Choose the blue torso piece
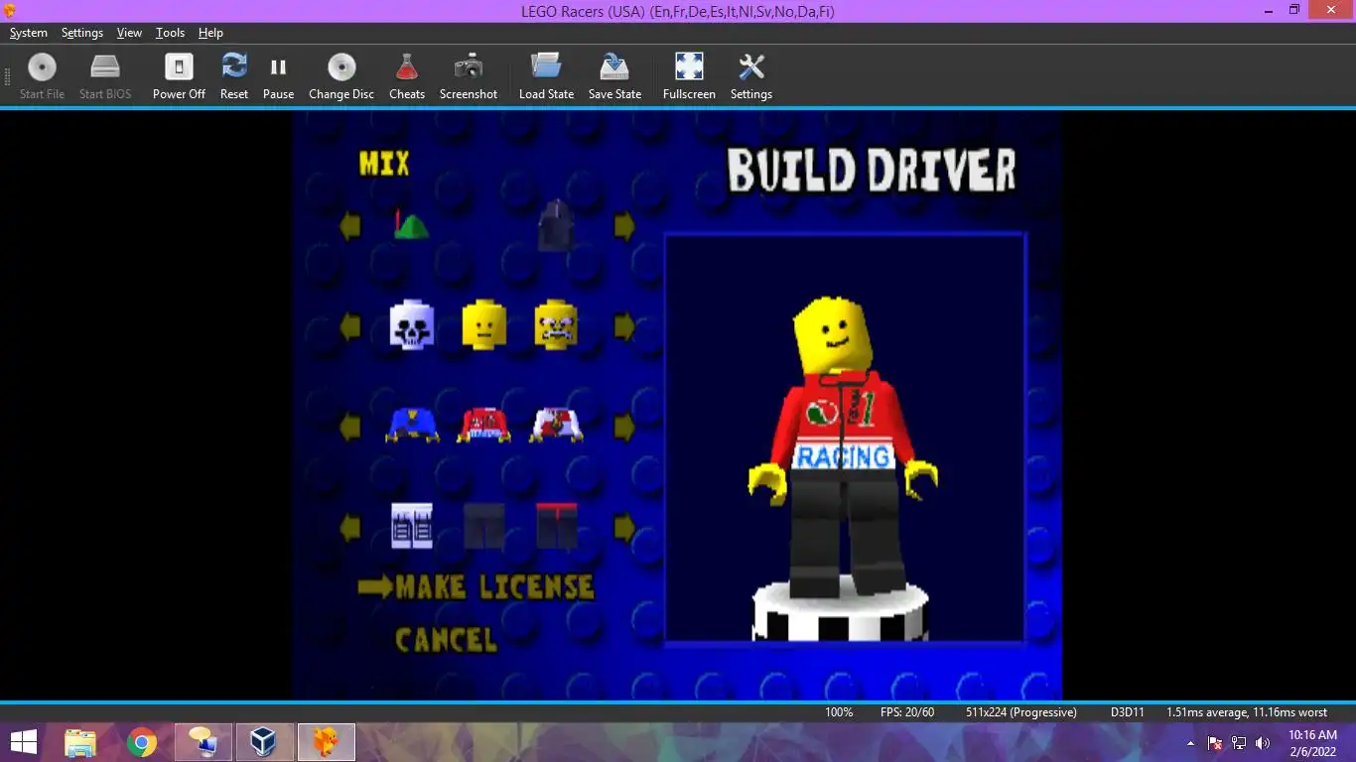Screen dimensions: 1356x762 [x=412, y=424]
